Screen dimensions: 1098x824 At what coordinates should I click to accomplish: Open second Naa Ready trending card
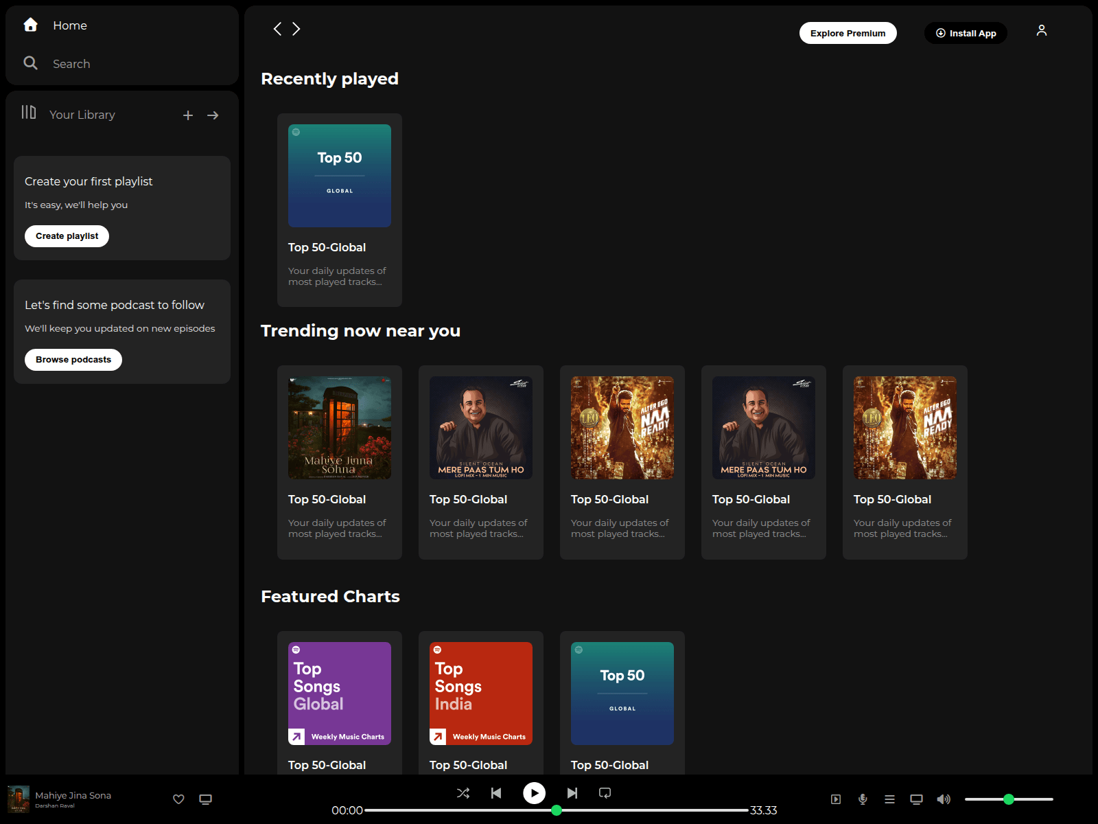coord(905,462)
